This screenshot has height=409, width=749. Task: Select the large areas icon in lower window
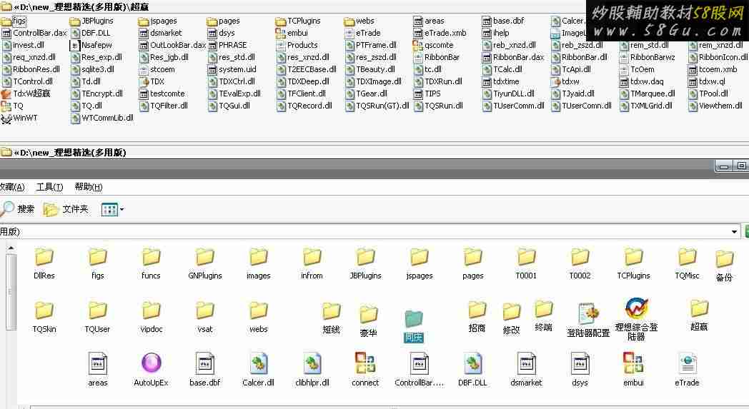[97, 370]
